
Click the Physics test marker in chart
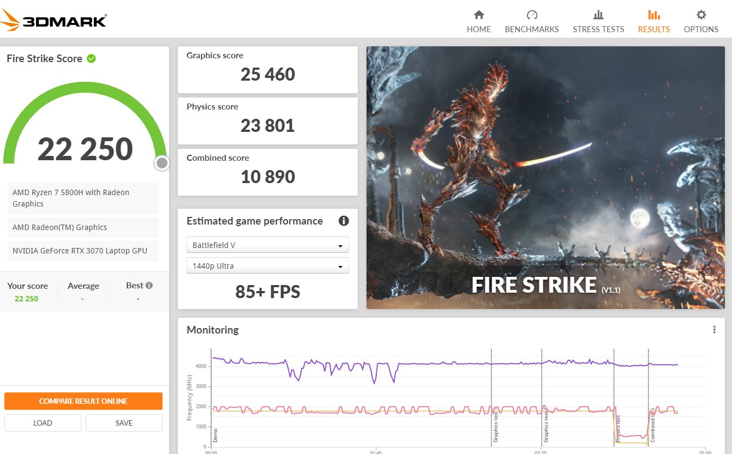pos(619,428)
